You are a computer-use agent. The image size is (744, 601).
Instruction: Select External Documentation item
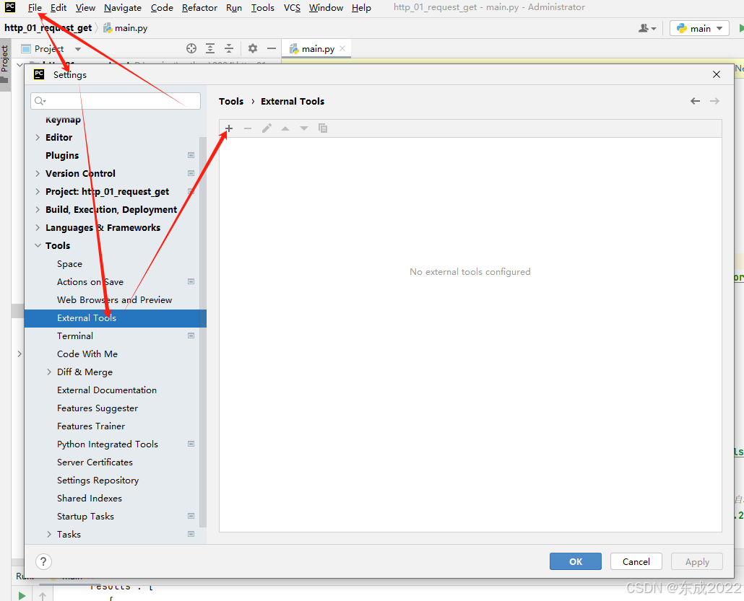coord(107,390)
